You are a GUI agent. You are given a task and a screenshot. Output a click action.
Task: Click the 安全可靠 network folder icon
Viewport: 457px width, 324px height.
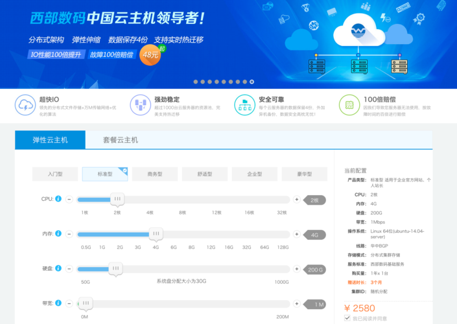click(245, 105)
